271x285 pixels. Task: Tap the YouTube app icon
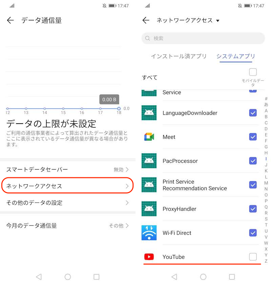click(x=149, y=257)
